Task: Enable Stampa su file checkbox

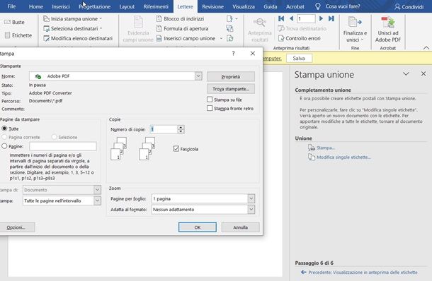Action: (x=210, y=100)
